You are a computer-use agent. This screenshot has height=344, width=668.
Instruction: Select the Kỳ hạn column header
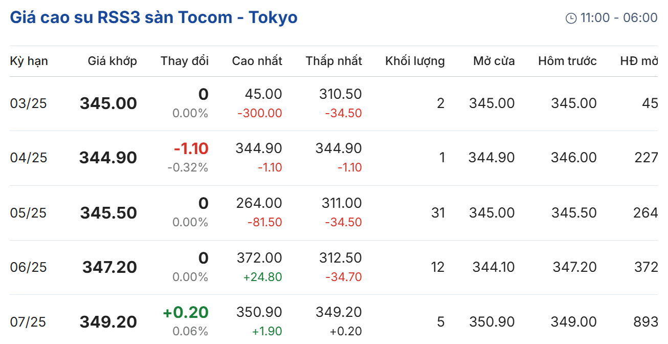[x=29, y=61]
